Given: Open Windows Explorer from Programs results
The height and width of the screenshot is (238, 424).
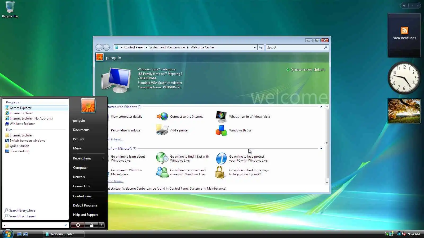Looking at the screenshot, I should click(x=20, y=124).
